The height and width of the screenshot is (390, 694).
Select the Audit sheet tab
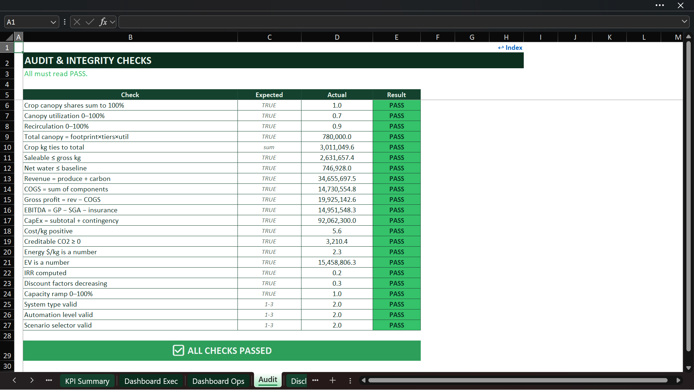coord(268,380)
